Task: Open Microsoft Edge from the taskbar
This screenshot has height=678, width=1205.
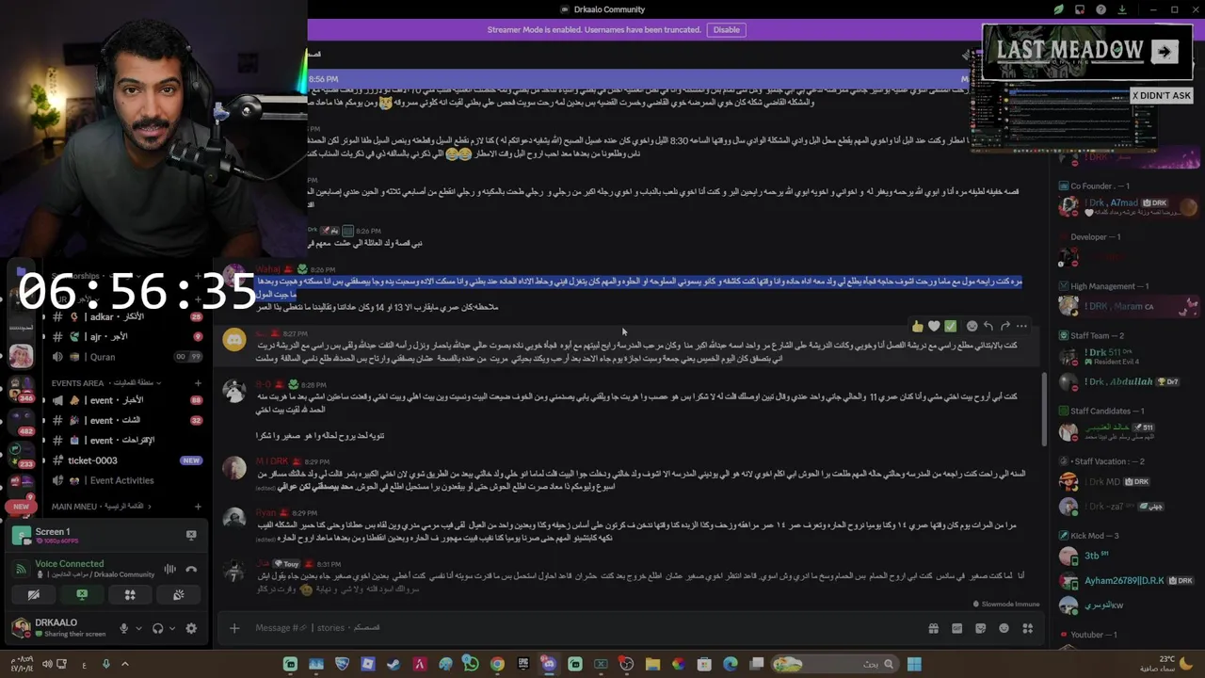Action: pos(730,664)
